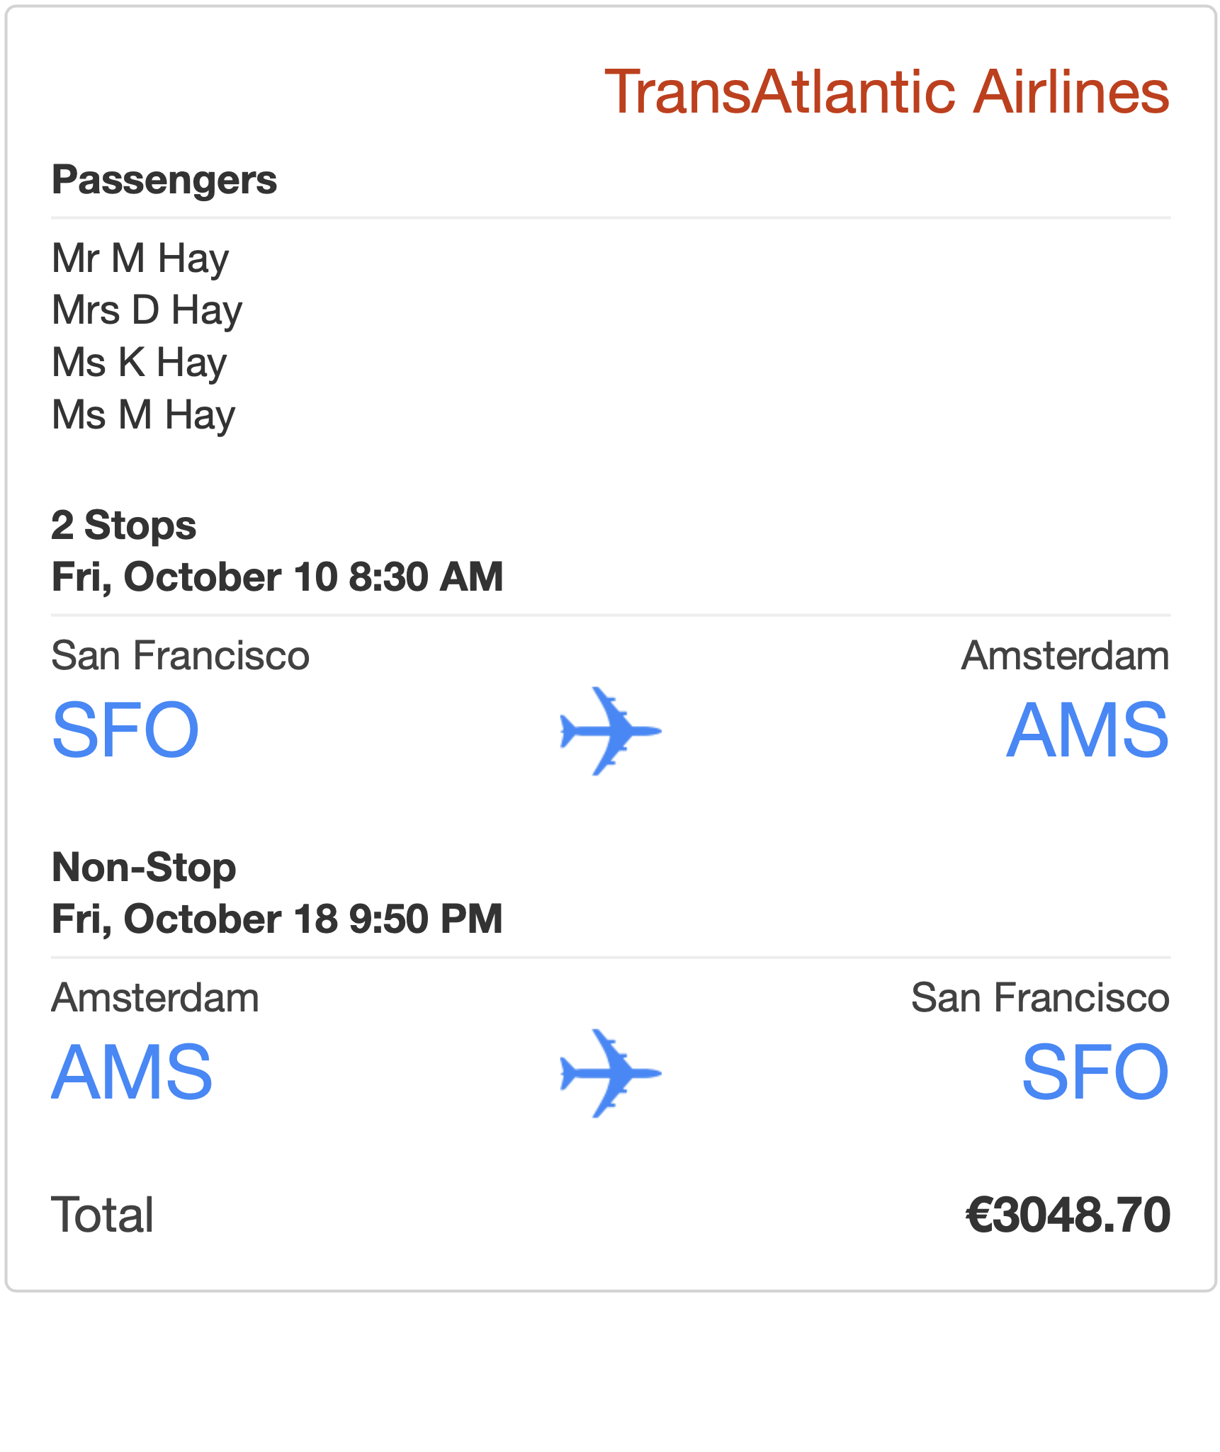
Task: Click the return flight airplane icon
Action: coord(610,1072)
